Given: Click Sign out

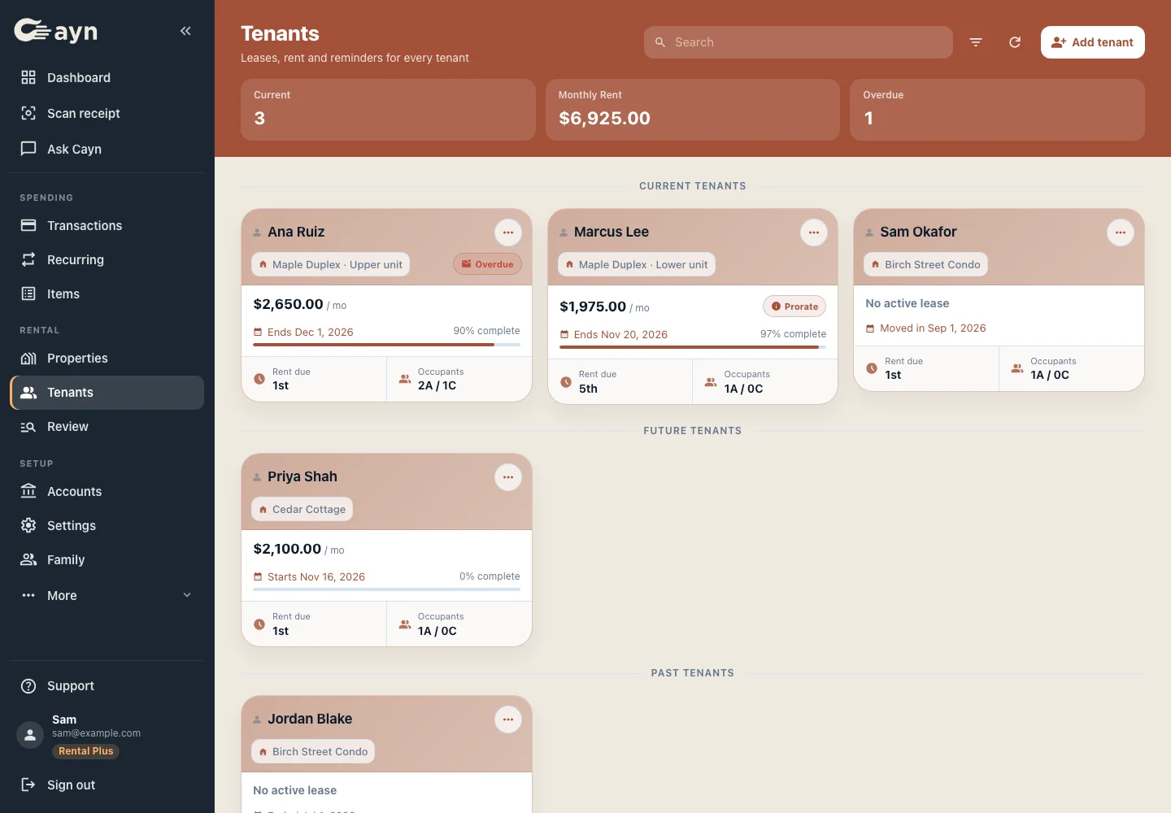Looking at the screenshot, I should (x=107, y=785).
